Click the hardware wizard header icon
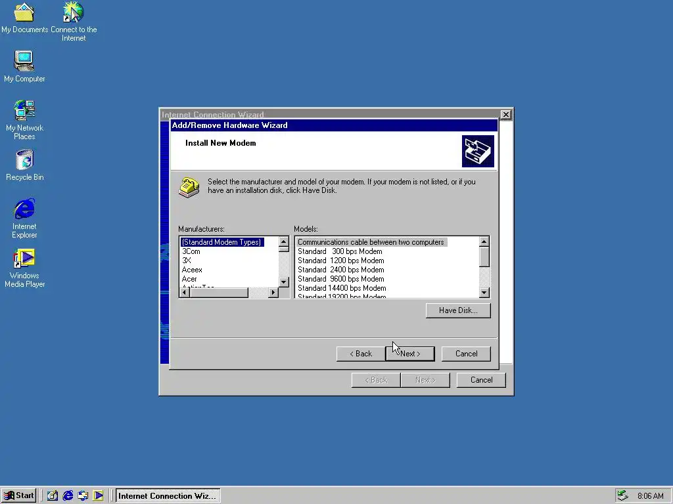 coord(478,152)
